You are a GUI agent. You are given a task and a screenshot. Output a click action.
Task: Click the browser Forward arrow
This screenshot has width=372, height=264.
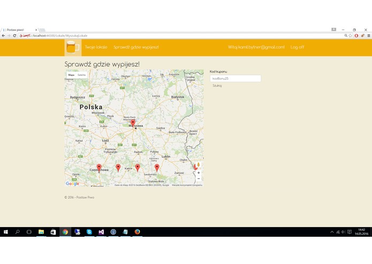pyautogui.click(x=9, y=35)
